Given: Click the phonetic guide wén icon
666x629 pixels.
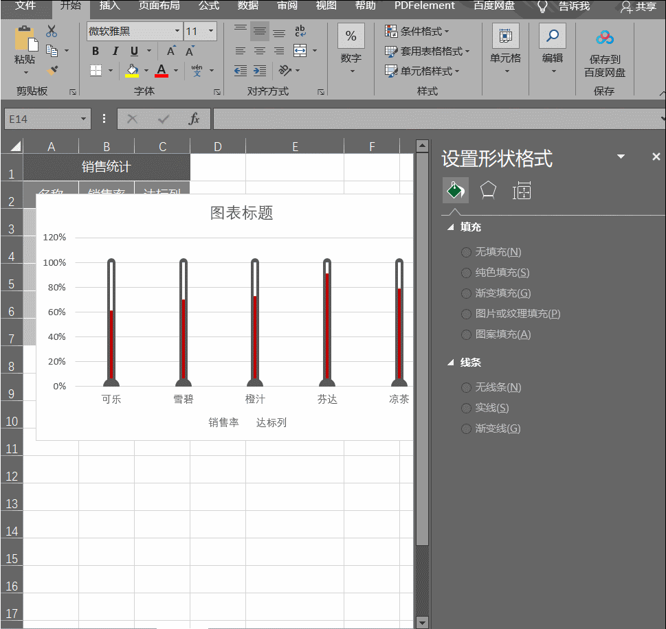Looking at the screenshot, I should pos(197,71).
